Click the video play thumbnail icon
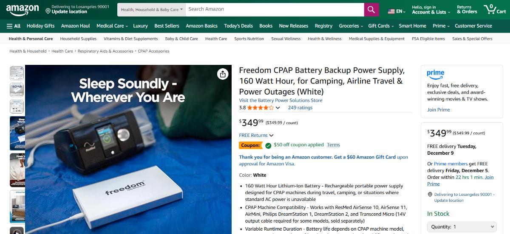The height and width of the screenshot is (234, 510). click(x=17, y=231)
